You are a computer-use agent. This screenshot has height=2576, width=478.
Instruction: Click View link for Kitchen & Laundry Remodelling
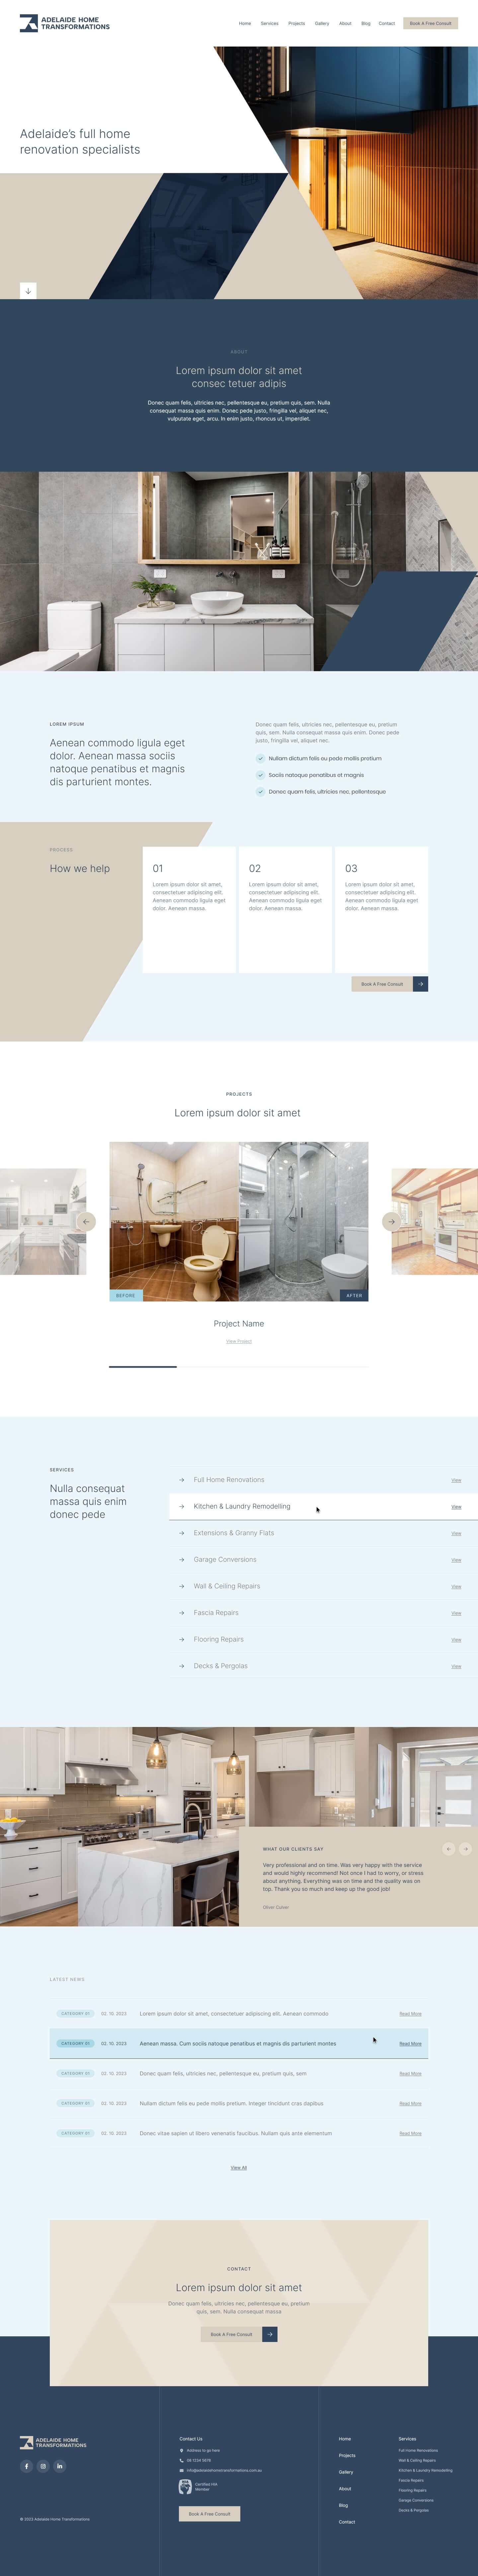tap(456, 1507)
